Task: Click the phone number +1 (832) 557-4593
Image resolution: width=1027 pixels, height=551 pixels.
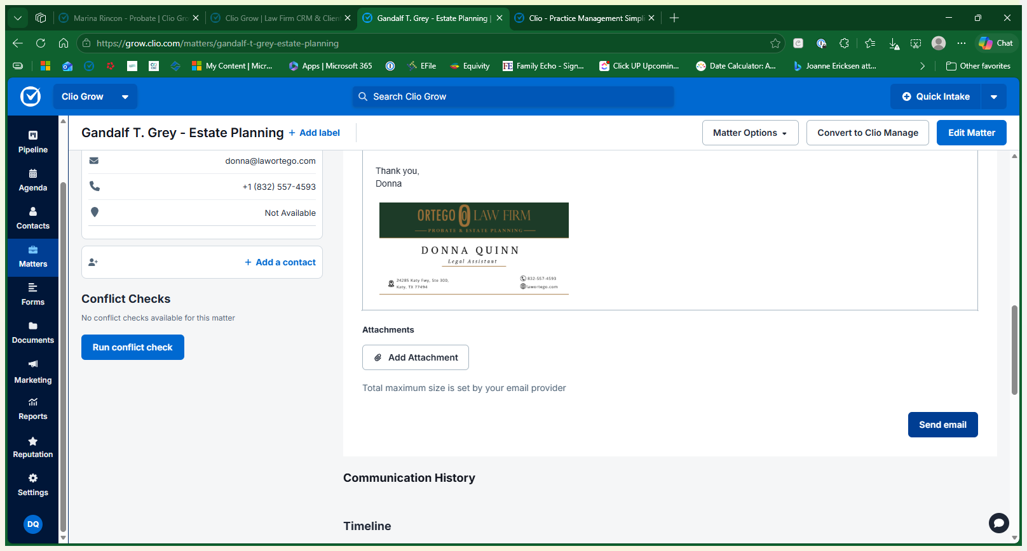Action: [279, 187]
